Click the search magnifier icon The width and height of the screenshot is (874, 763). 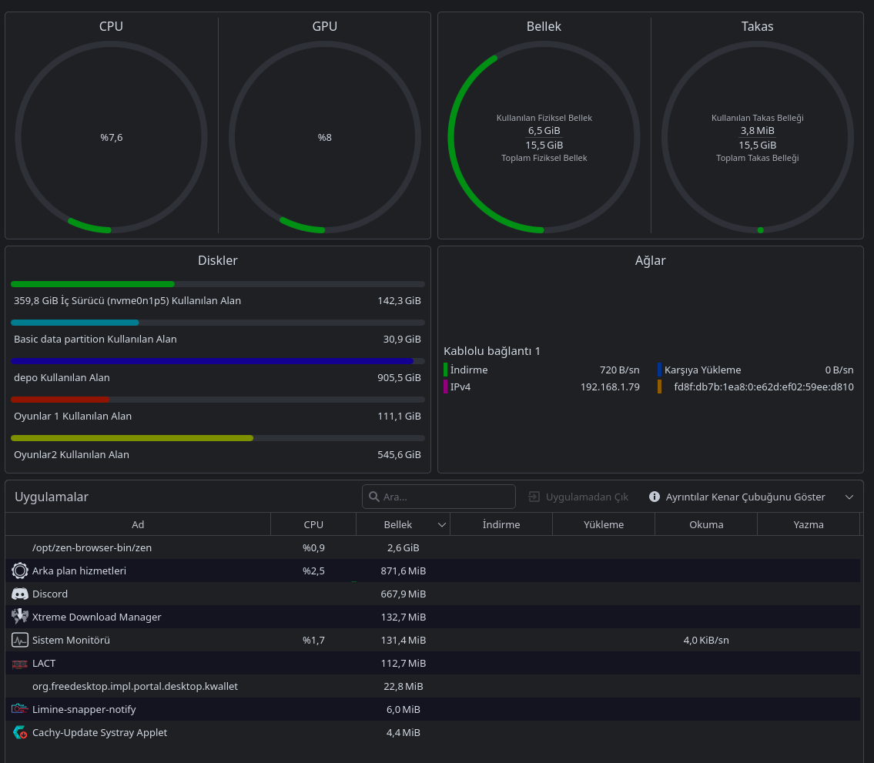tap(374, 497)
